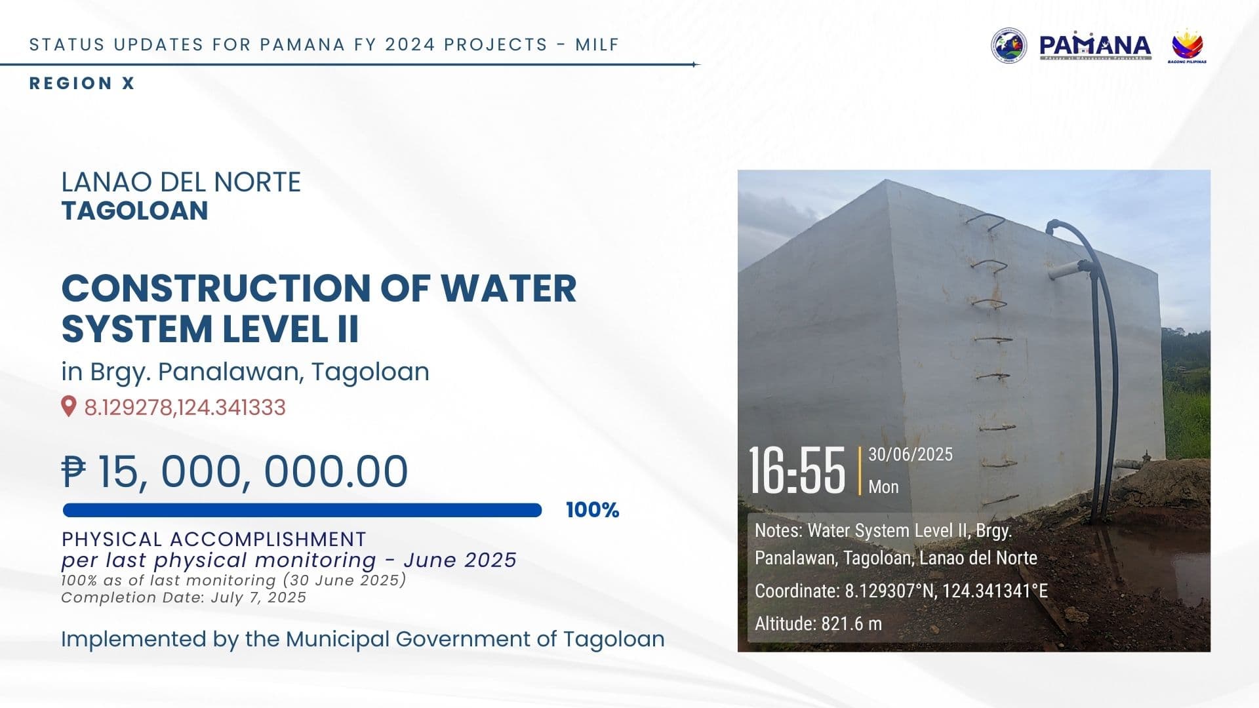This screenshot has width=1259, height=708.
Task: Click the red location pin icon
Action: pos(68,406)
